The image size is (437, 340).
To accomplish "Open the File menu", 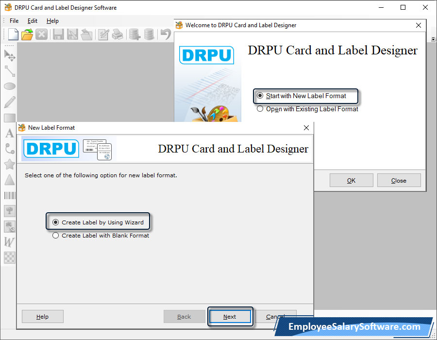I will pos(14,21).
